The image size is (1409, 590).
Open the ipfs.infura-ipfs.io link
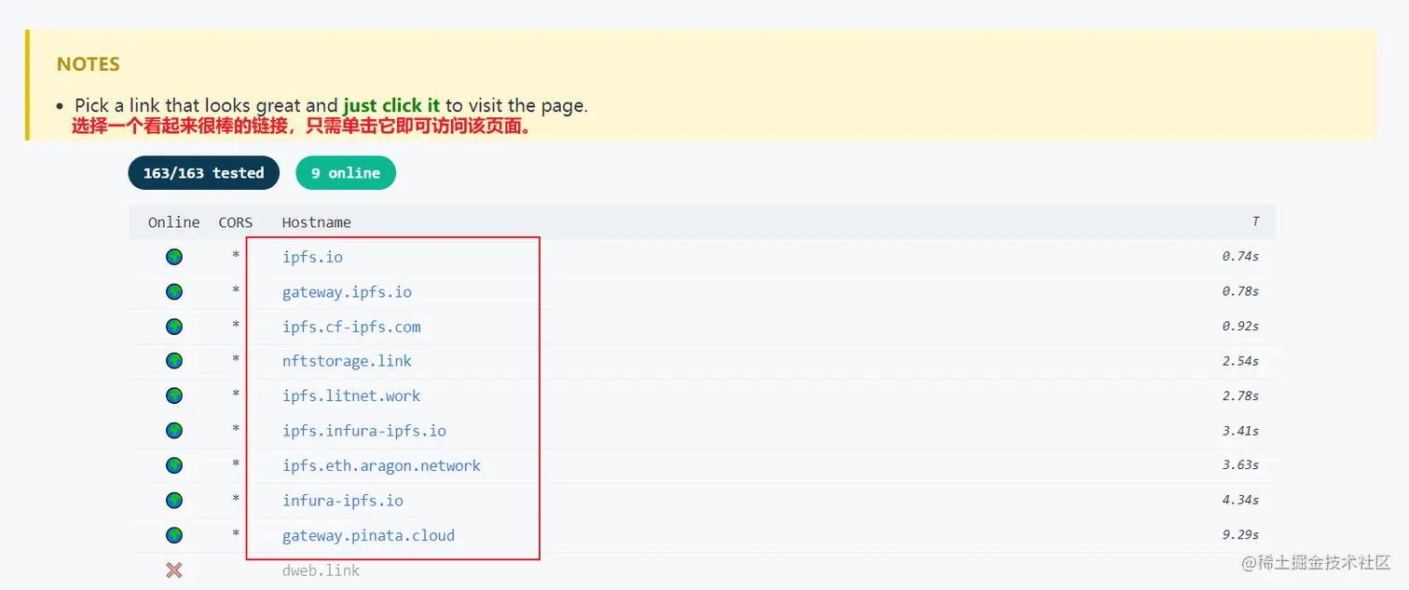click(364, 431)
